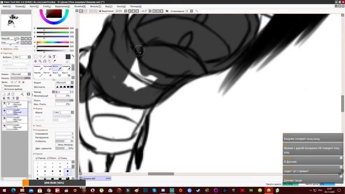345x194 pixels.
Task: Toggle the Смесь pressure checkbox
Action: 59,158
